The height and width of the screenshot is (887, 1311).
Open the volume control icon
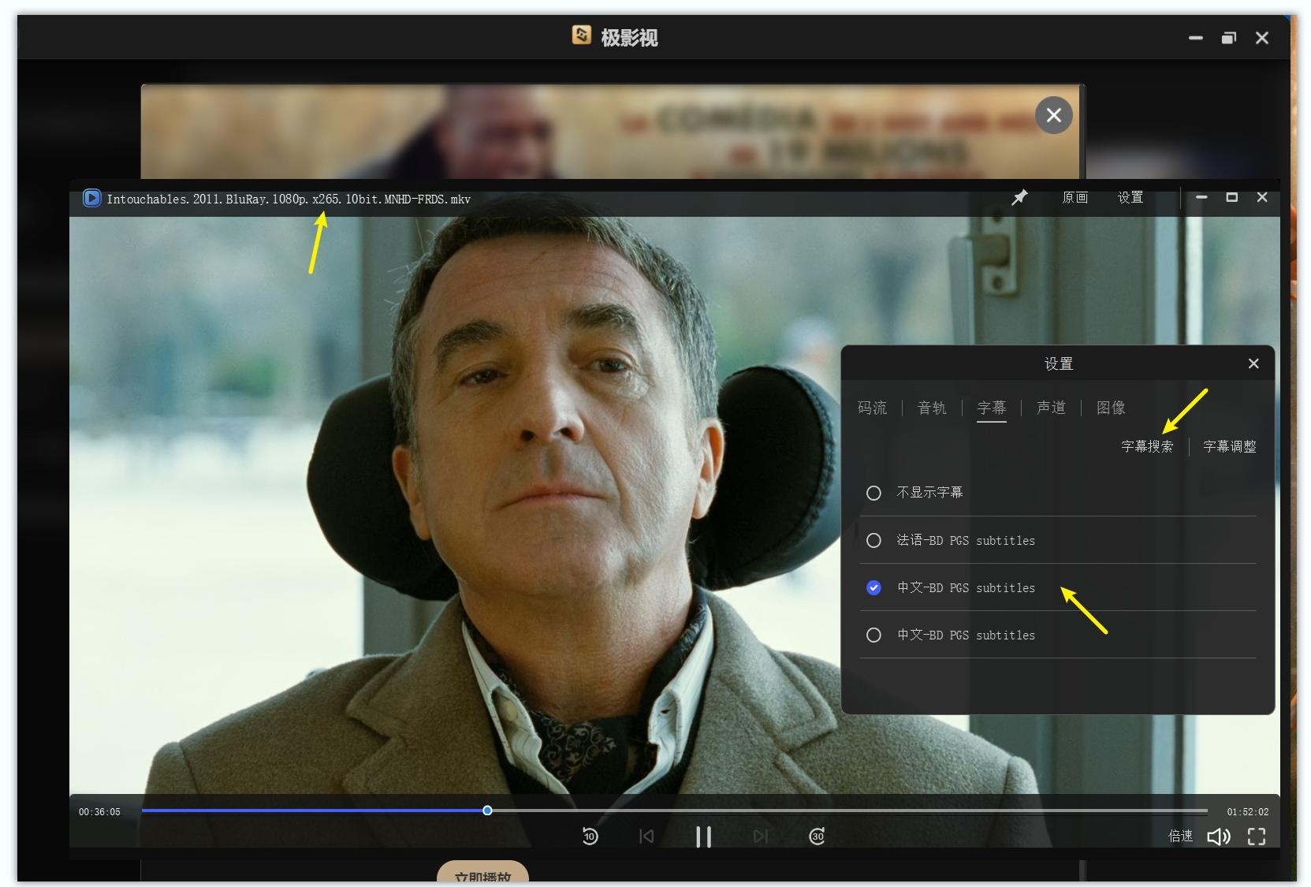1219,837
